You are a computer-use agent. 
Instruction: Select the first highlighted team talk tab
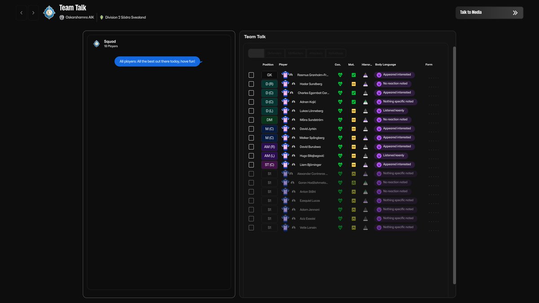click(x=256, y=53)
